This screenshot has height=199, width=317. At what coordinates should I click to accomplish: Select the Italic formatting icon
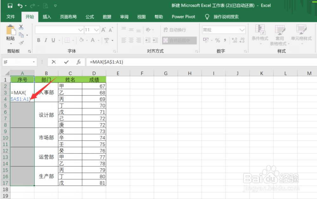pos(45,40)
